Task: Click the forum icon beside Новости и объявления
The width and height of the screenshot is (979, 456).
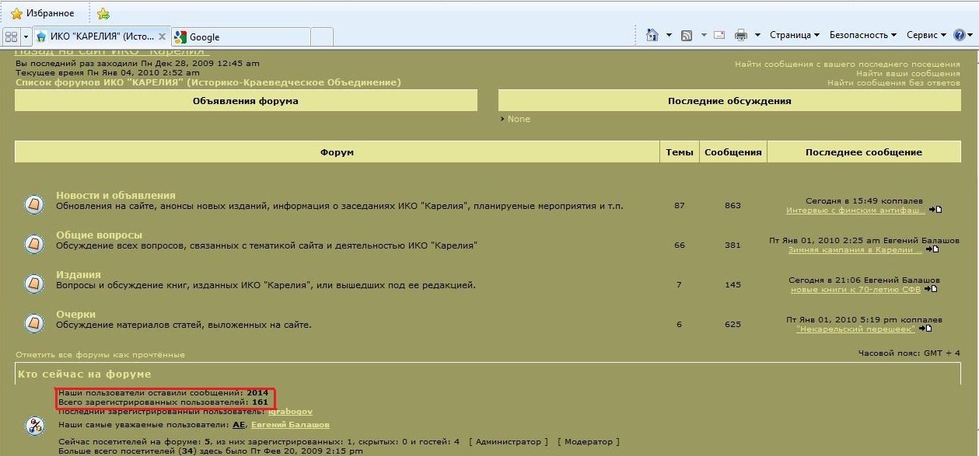Action: (34, 205)
